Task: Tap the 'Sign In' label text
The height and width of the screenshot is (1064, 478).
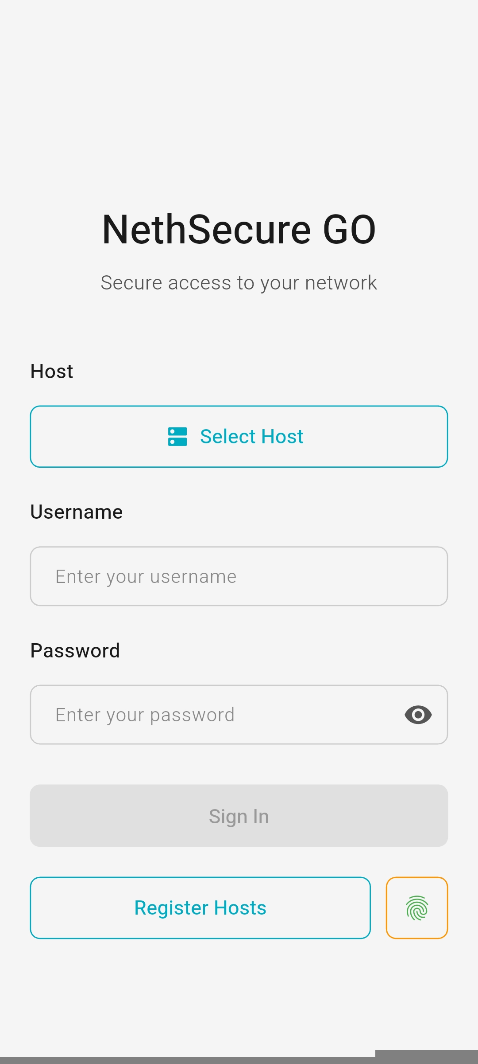Action: point(239,816)
